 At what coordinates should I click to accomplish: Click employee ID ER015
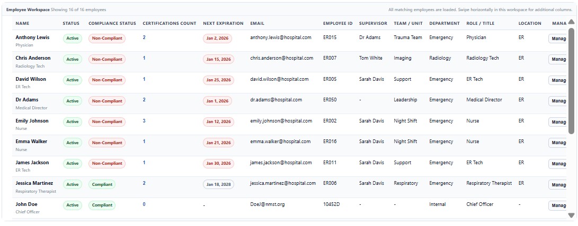click(330, 37)
